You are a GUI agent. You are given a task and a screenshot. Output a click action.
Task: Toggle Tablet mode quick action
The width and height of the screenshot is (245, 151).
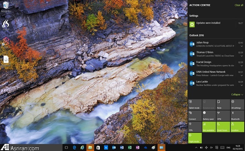click(194, 105)
